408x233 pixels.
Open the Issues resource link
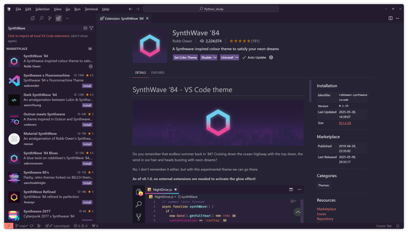point(321,214)
